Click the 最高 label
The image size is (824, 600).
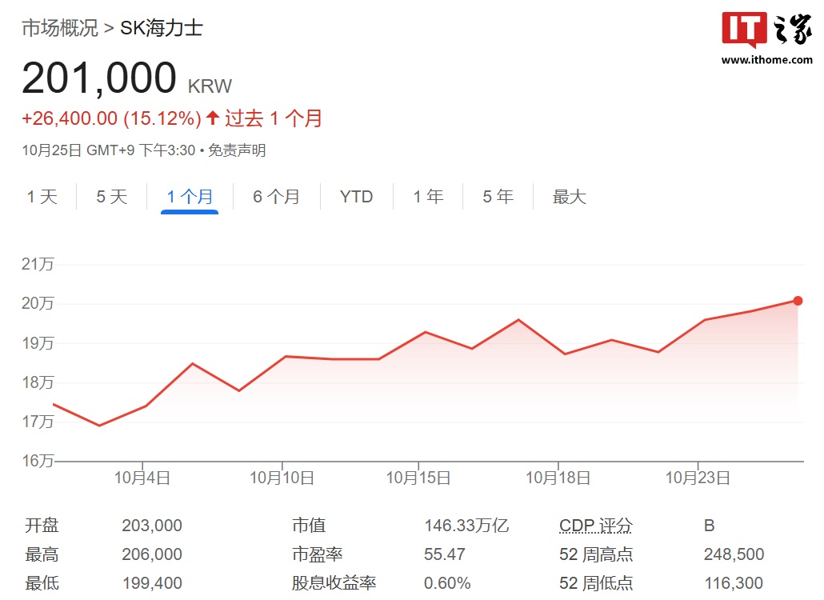(x=42, y=554)
